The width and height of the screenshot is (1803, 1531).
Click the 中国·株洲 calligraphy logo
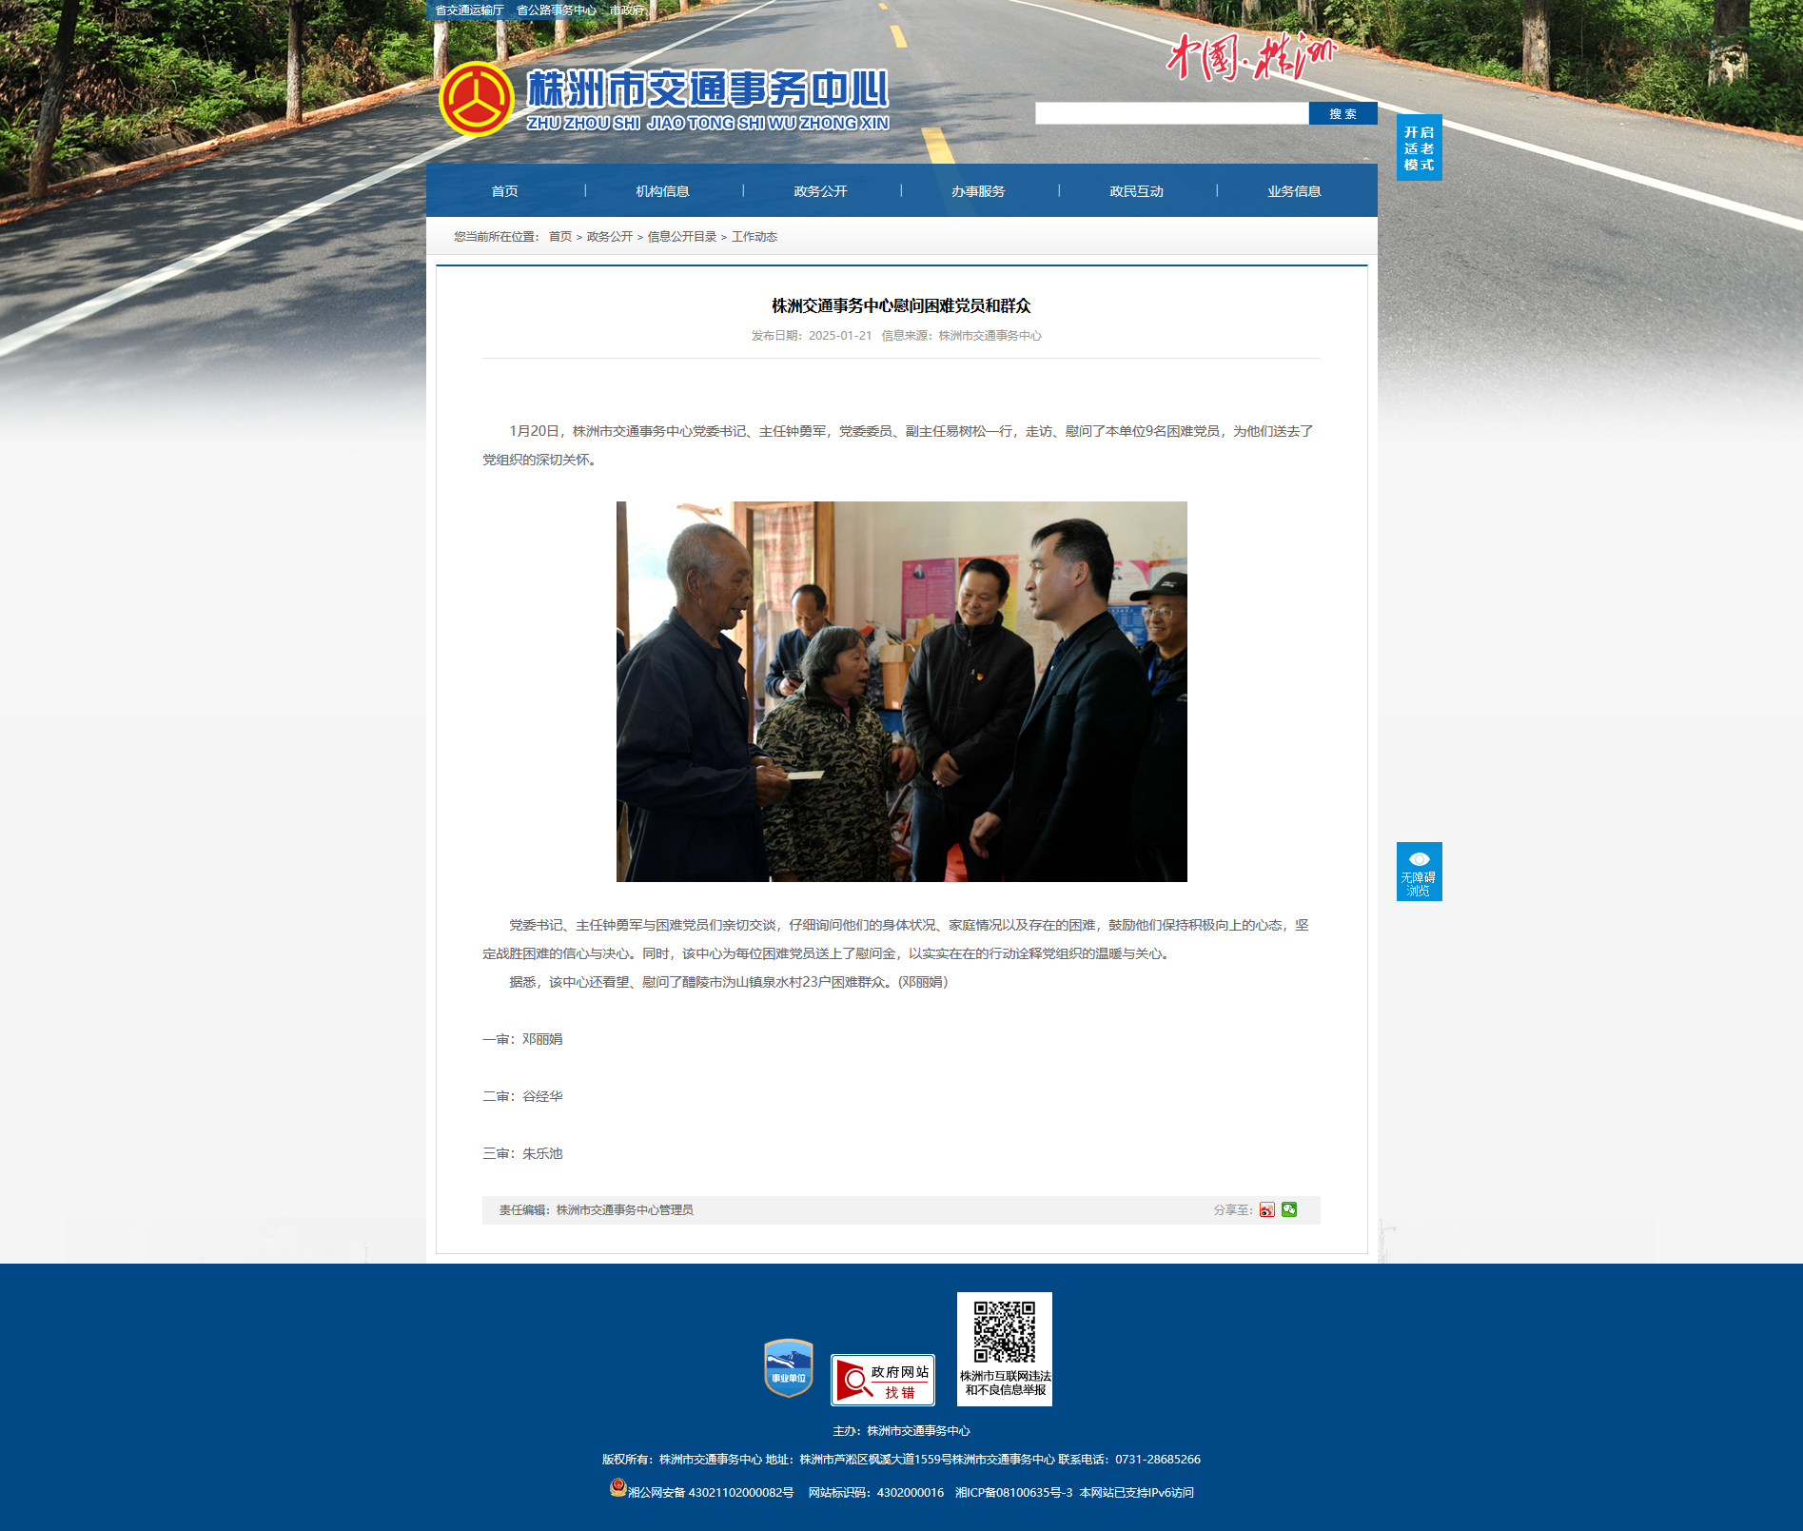tap(1251, 56)
